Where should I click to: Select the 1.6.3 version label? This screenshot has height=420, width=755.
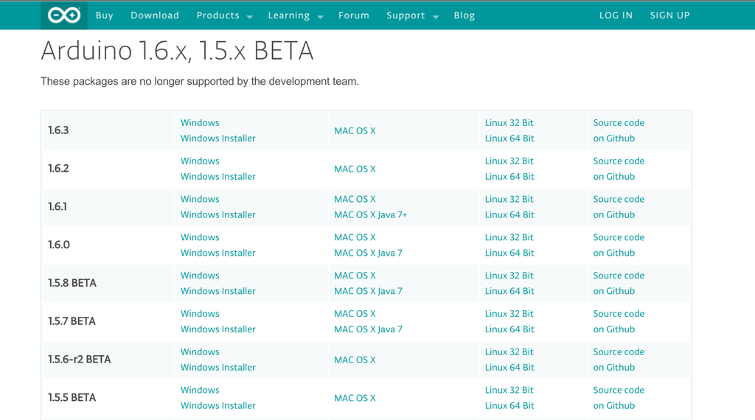coord(58,130)
